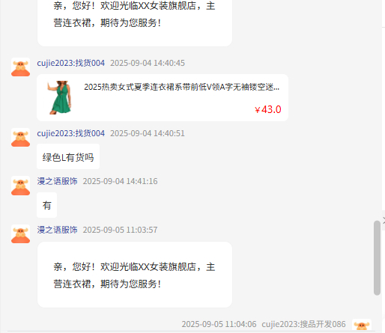The image size is (385, 333).
Task: Click sender name cujie2023:找货004 at 14:40:51
Action: [x=71, y=133]
